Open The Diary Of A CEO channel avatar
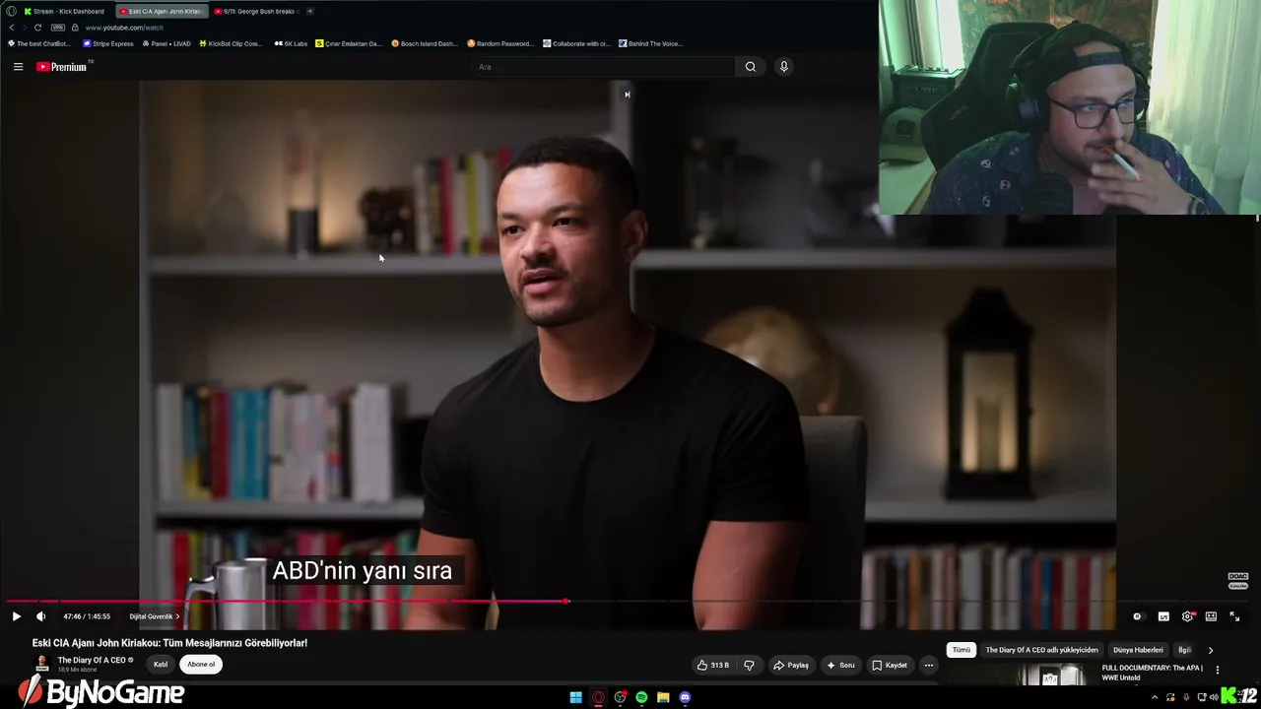 42,664
